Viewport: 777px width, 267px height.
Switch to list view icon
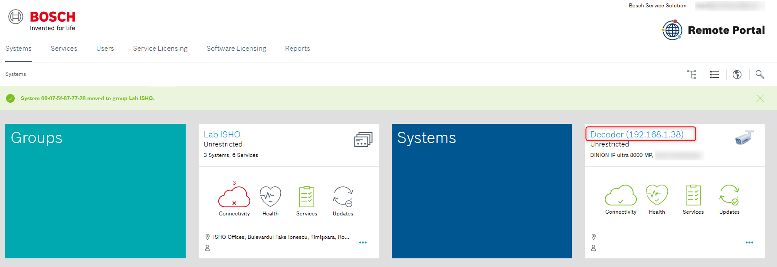[x=715, y=75]
